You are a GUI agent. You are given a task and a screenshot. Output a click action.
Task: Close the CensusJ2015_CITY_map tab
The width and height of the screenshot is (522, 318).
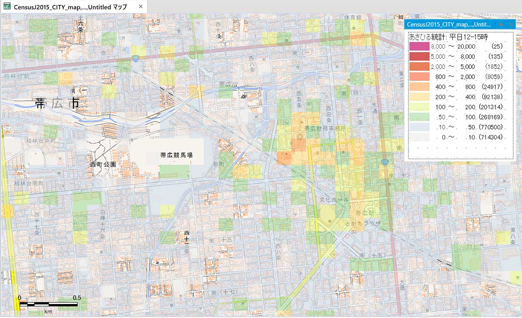click(141, 7)
